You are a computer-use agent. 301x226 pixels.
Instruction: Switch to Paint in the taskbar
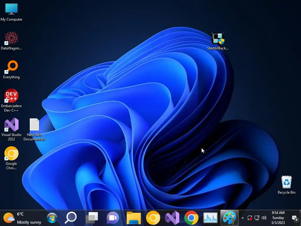[230, 218]
